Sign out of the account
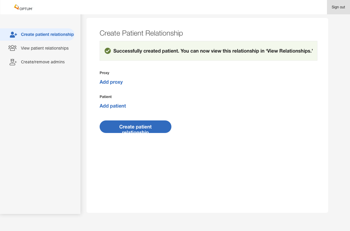The height and width of the screenshot is (231, 350). tap(338, 7)
